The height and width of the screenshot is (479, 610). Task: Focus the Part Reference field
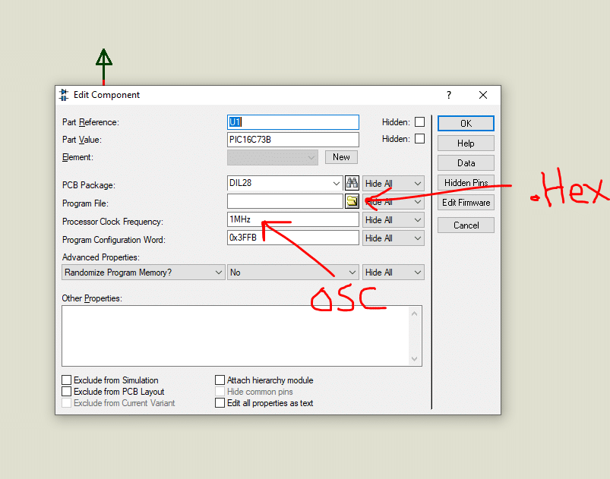click(293, 122)
